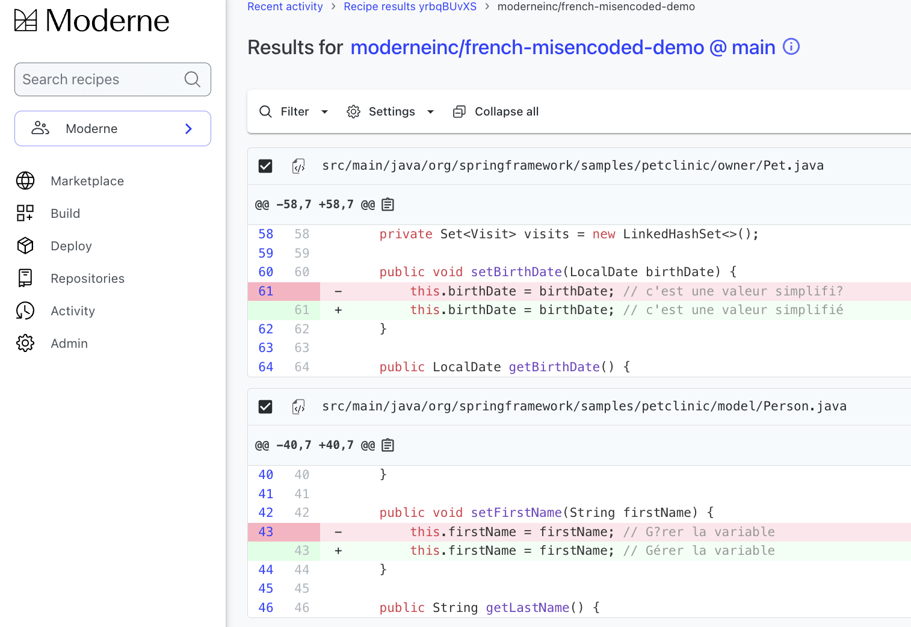Click the magnifier icon in recipe search

pyautogui.click(x=193, y=79)
